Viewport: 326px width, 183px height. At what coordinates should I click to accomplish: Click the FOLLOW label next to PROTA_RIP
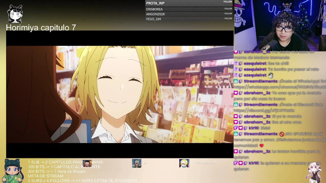(228, 2)
